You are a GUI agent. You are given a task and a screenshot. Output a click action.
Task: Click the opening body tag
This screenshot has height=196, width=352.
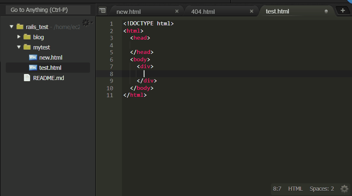140,59
